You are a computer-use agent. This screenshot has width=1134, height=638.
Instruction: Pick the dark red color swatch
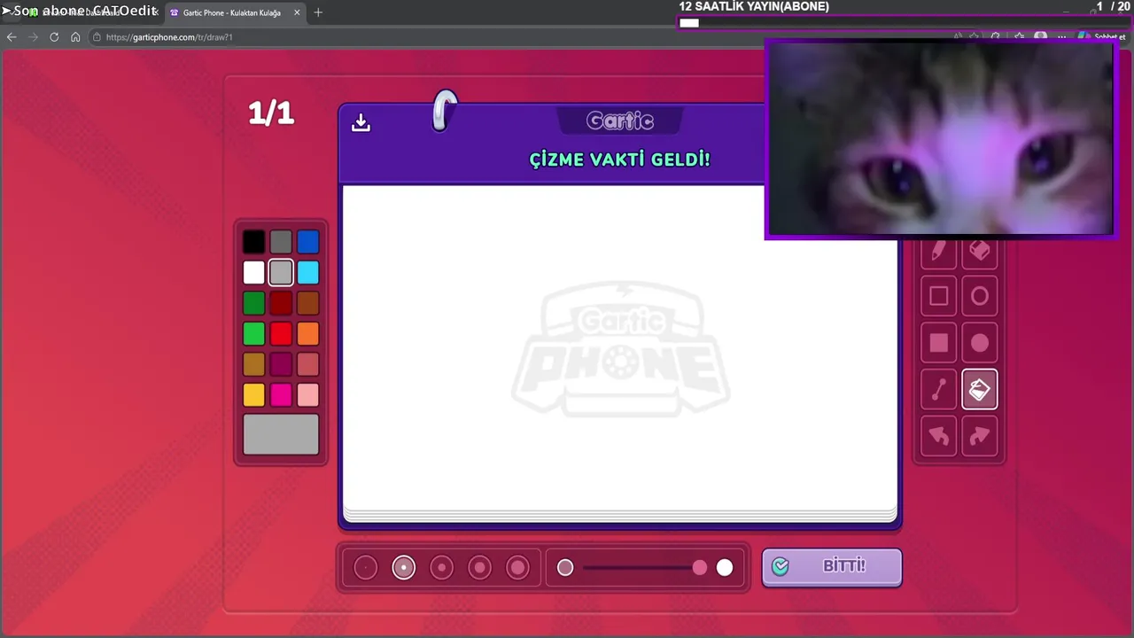pyautogui.click(x=281, y=303)
